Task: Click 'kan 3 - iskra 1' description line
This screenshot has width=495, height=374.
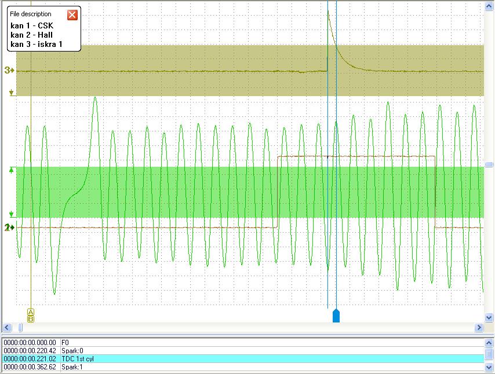Action: point(37,44)
